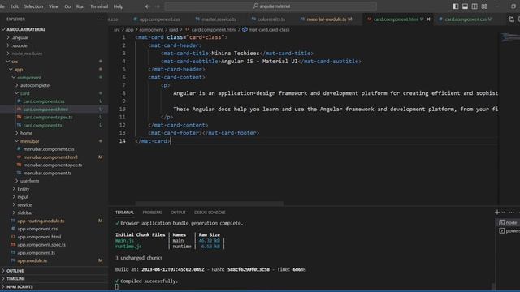
Task: Go back with navigation arrow
Action: tap(148, 6)
